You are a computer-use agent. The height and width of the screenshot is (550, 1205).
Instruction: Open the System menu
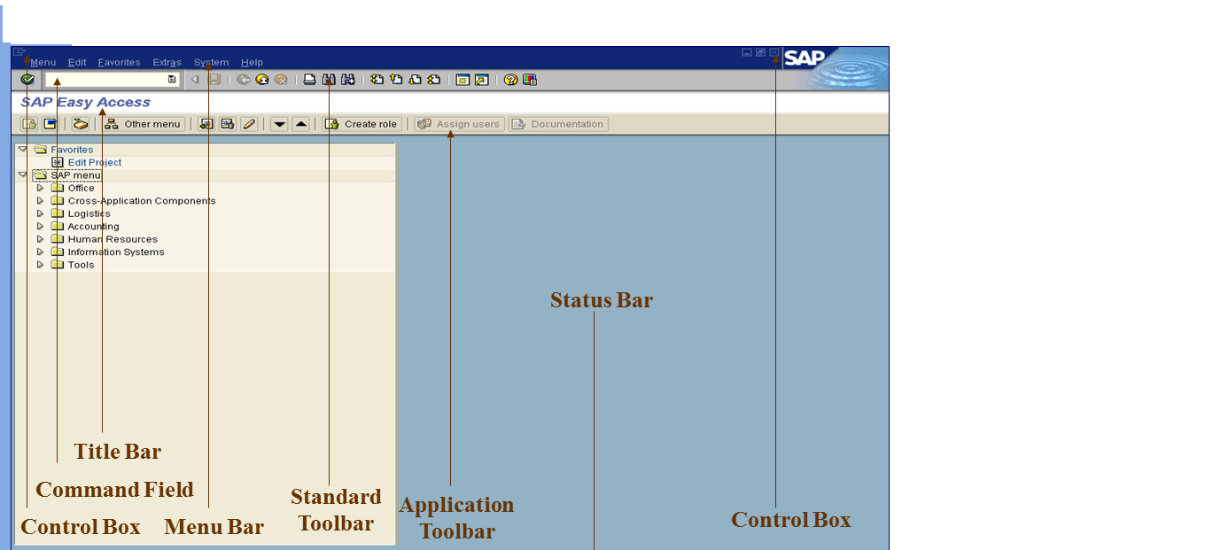click(211, 62)
